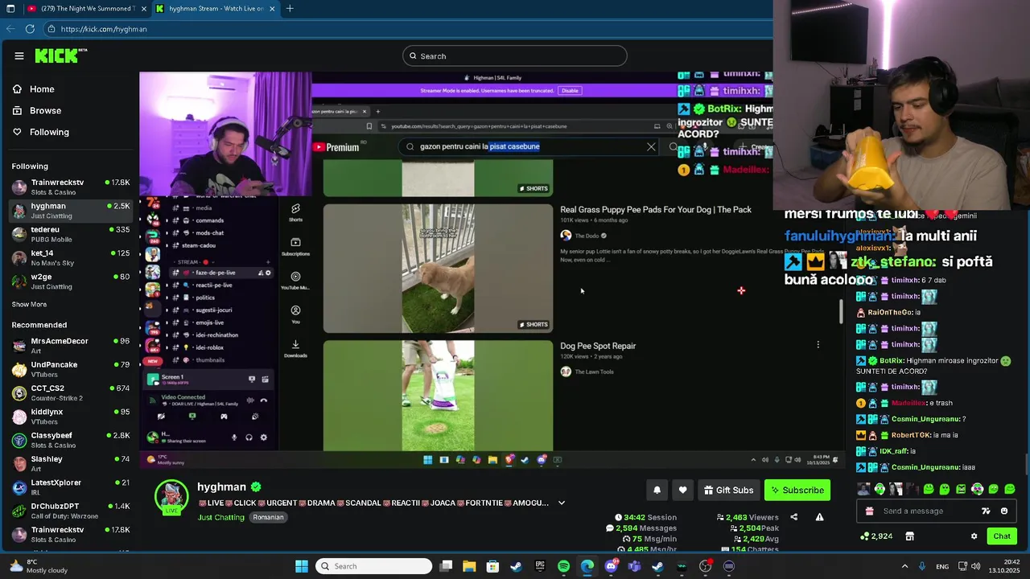This screenshot has height=579, width=1030.
Task: Go to Home in sidebar
Action: (42, 89)
